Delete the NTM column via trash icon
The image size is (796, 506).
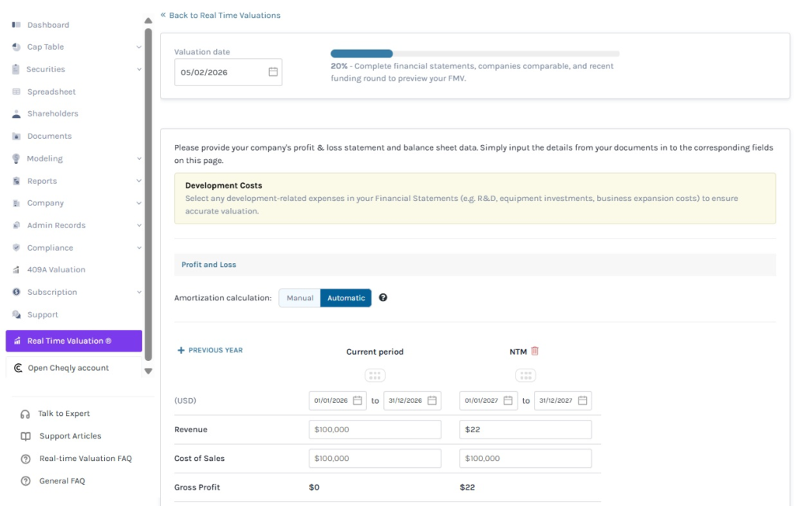pyautogui.click(x=535, y=351)
